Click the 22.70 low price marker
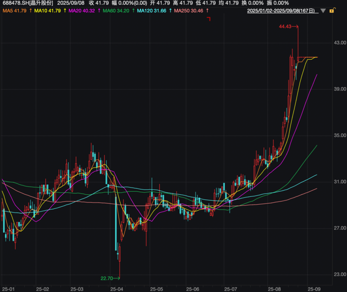This screenshot has height=292, width=347. (107, 278)
